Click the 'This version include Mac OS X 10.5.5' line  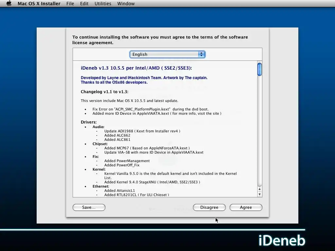pyautogui.click(x=130, y=101)
